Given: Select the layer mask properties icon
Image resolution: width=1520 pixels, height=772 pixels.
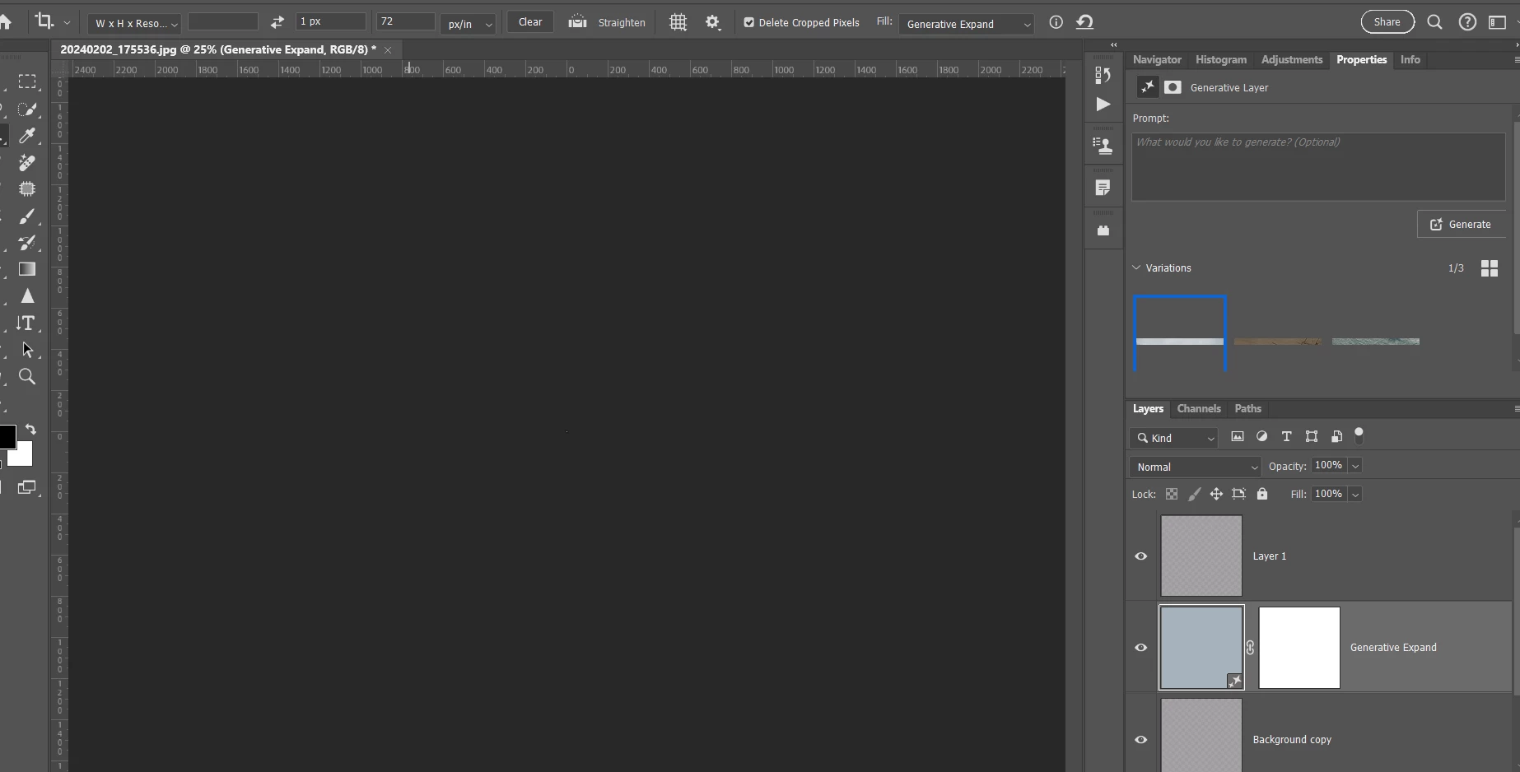Looking at the screenshot, I should [x=1173, y=87].
